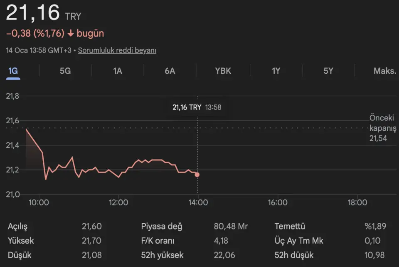Viewport: 399px width, 267px height.
Task: Open the Sorumluluk reddi beyanı link
Action: click(x=117, y=50)
